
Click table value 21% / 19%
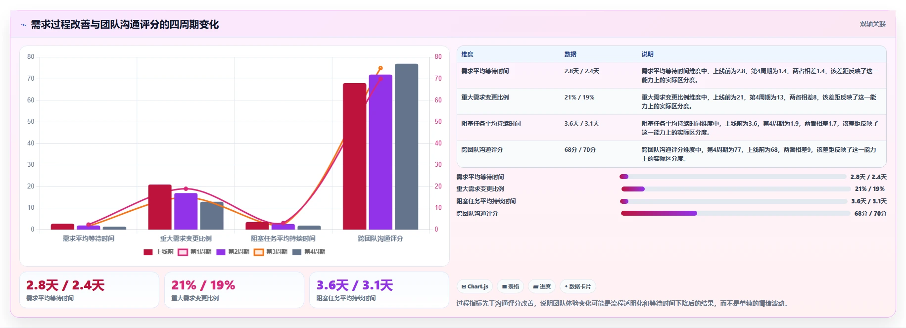[579, 97]
